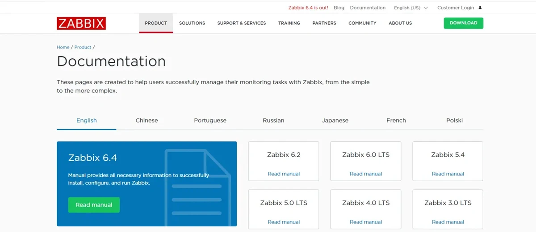
Task: Open the Product menu
Action: (156, 23)
